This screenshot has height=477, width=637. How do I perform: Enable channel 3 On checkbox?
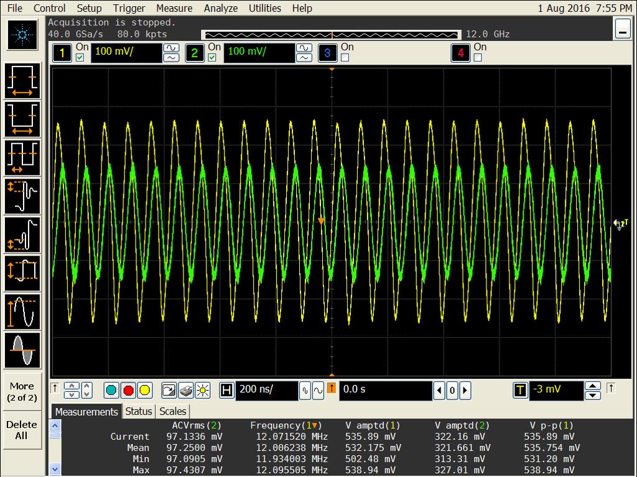pyautogui.click(x=345, y=58)
